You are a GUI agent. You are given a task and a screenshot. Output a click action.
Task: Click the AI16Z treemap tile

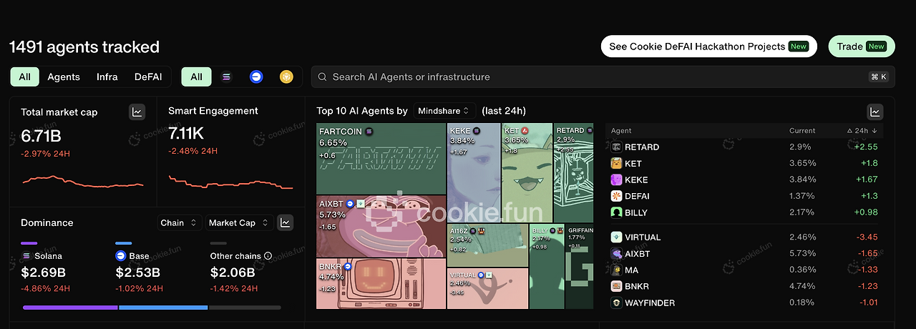pyautogui.click(x=487, y=245)
